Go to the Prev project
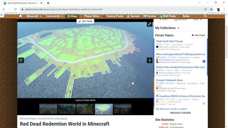 pos(164,20)
